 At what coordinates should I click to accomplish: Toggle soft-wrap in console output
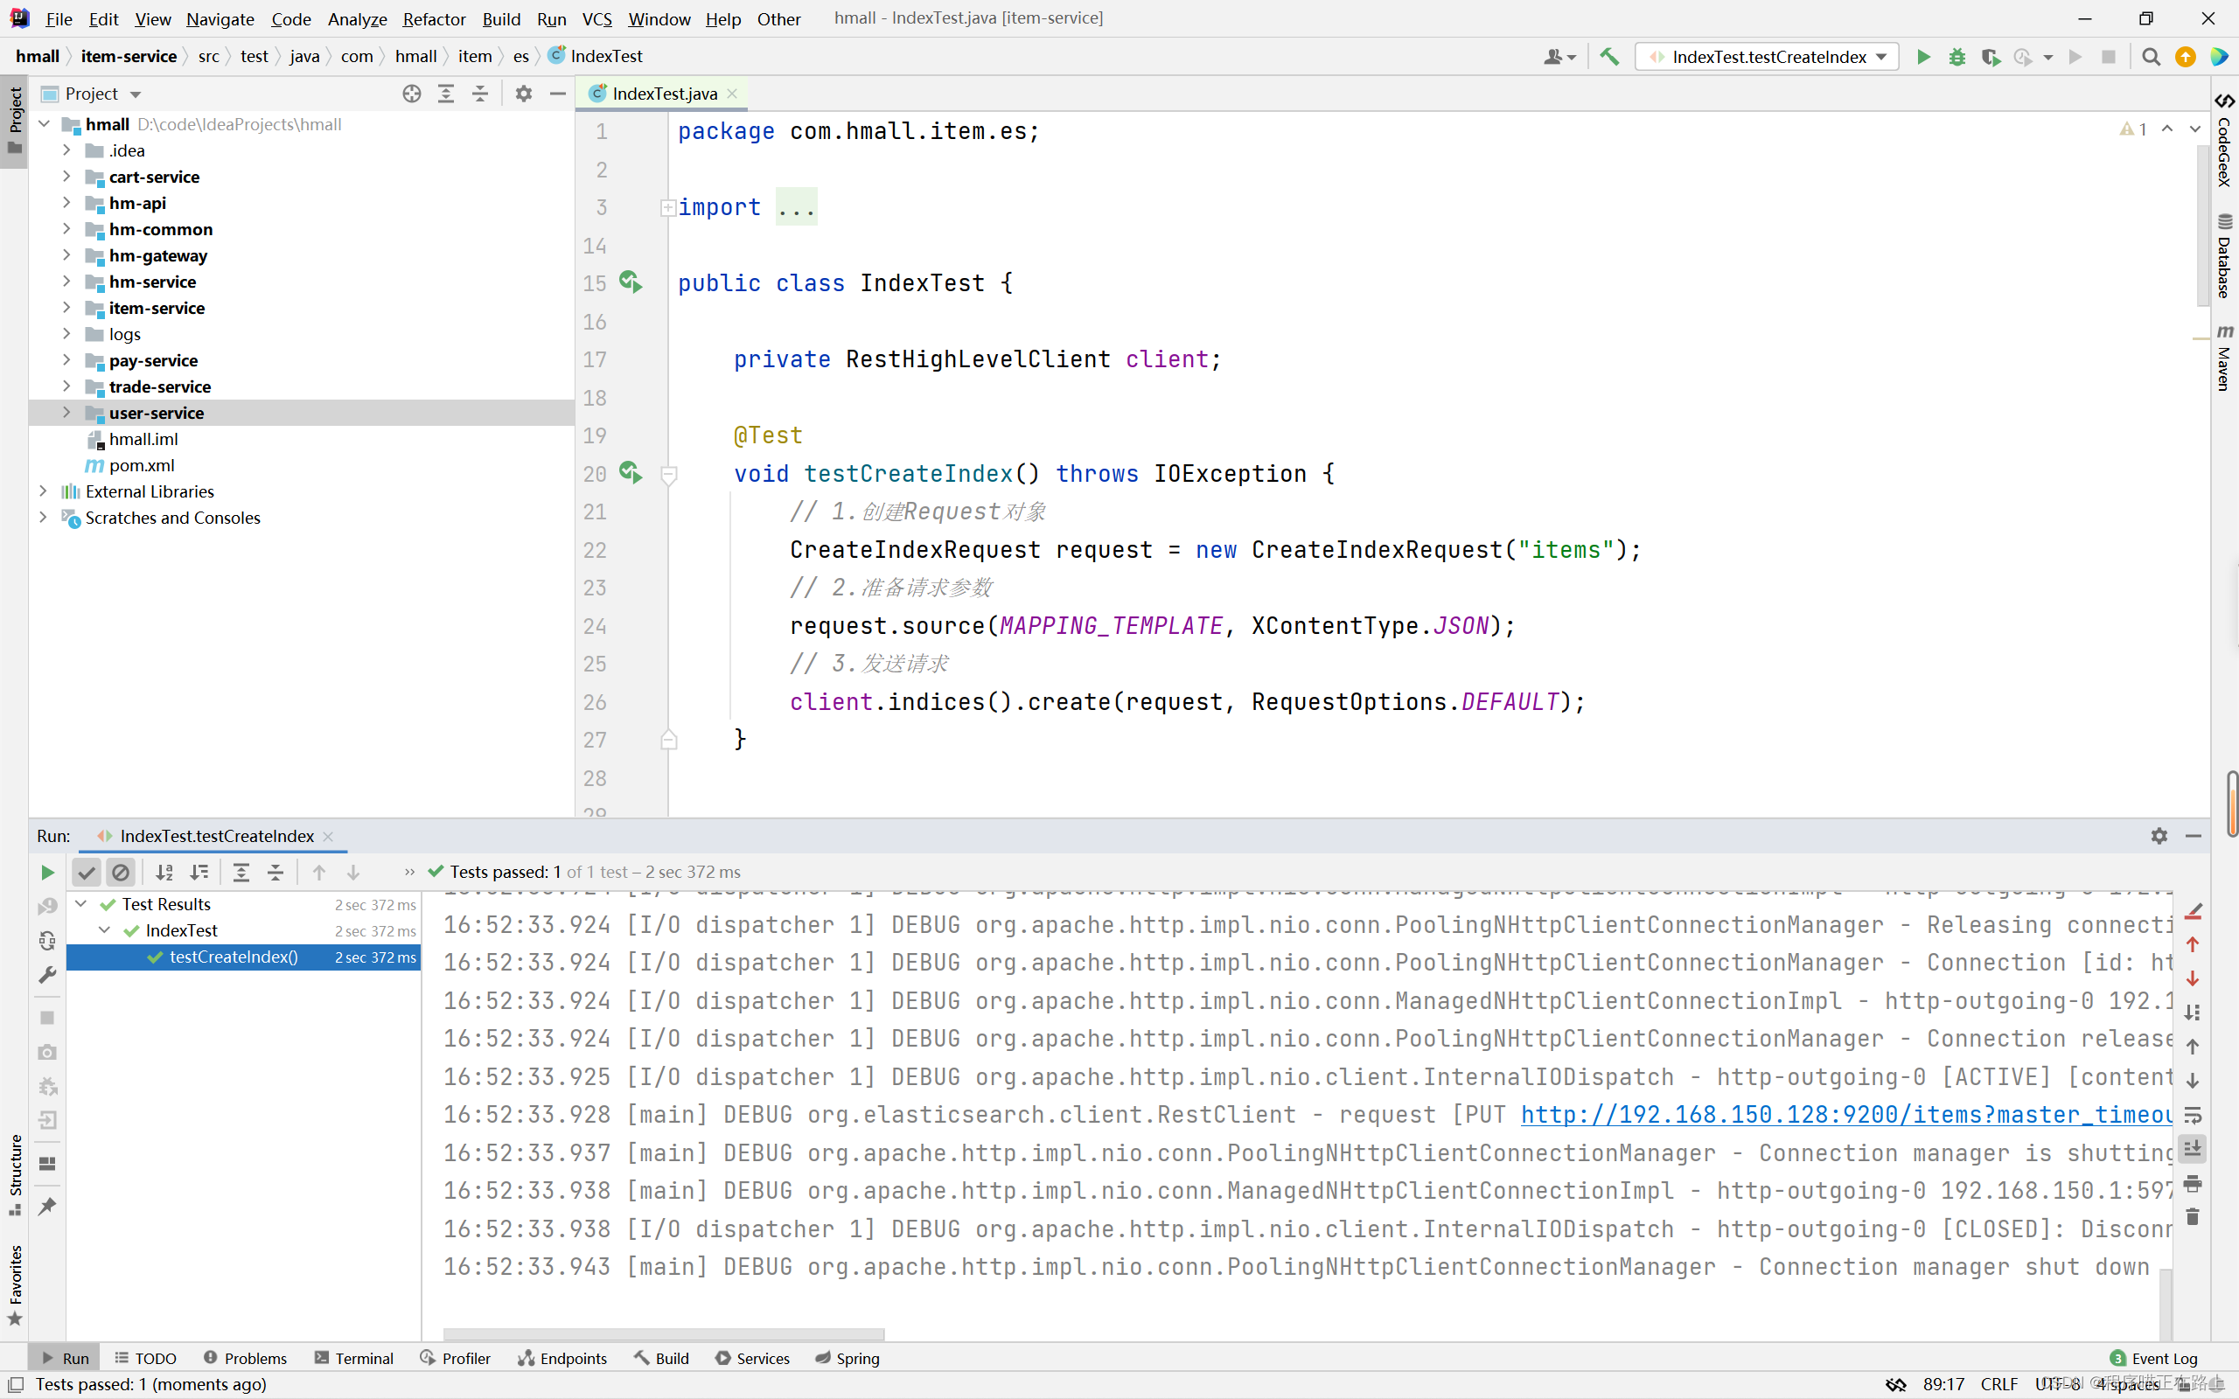click(x=2193, y=1115)
